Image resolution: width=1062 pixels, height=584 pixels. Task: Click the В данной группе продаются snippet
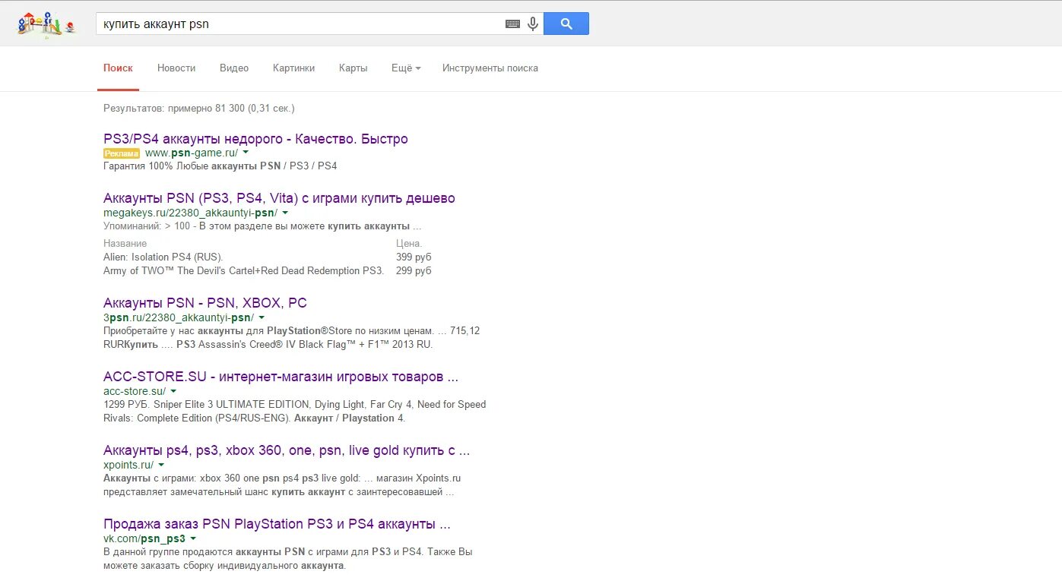tap(288, 558)
